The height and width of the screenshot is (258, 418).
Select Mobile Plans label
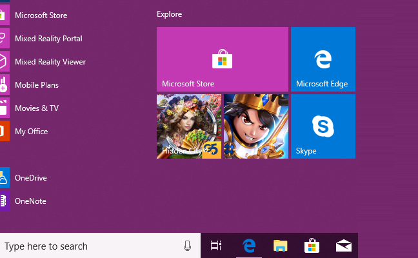click(x=37, y=85)
